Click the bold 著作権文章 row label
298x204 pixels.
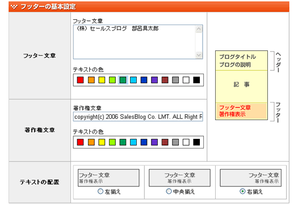pos(39,130)
